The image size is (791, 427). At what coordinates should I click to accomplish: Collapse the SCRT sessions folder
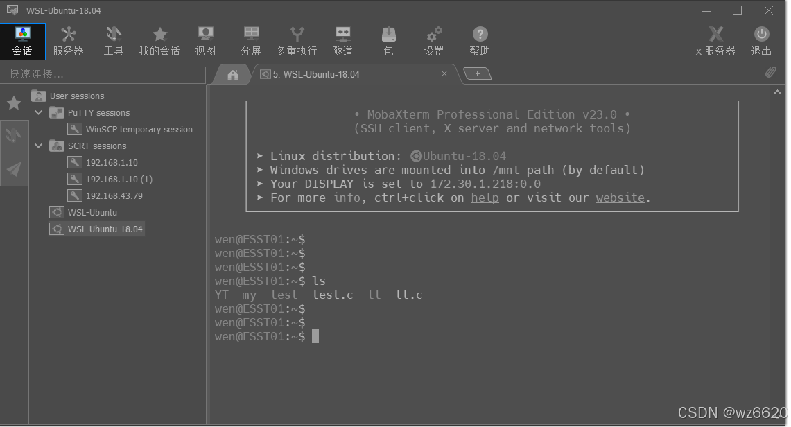coord(38,146)
